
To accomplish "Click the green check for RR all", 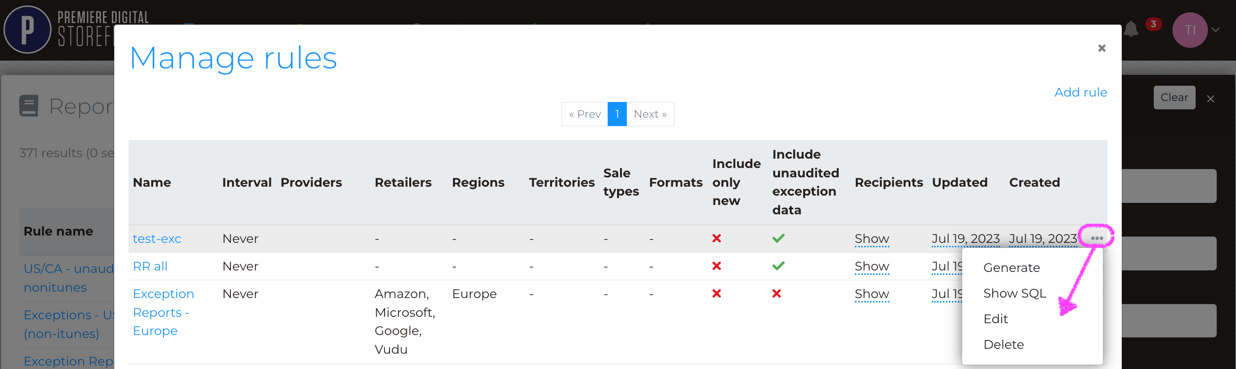I will click(x=779, y=266).
